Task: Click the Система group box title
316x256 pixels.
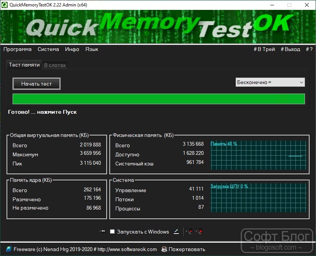Action: tap(123, 180)
